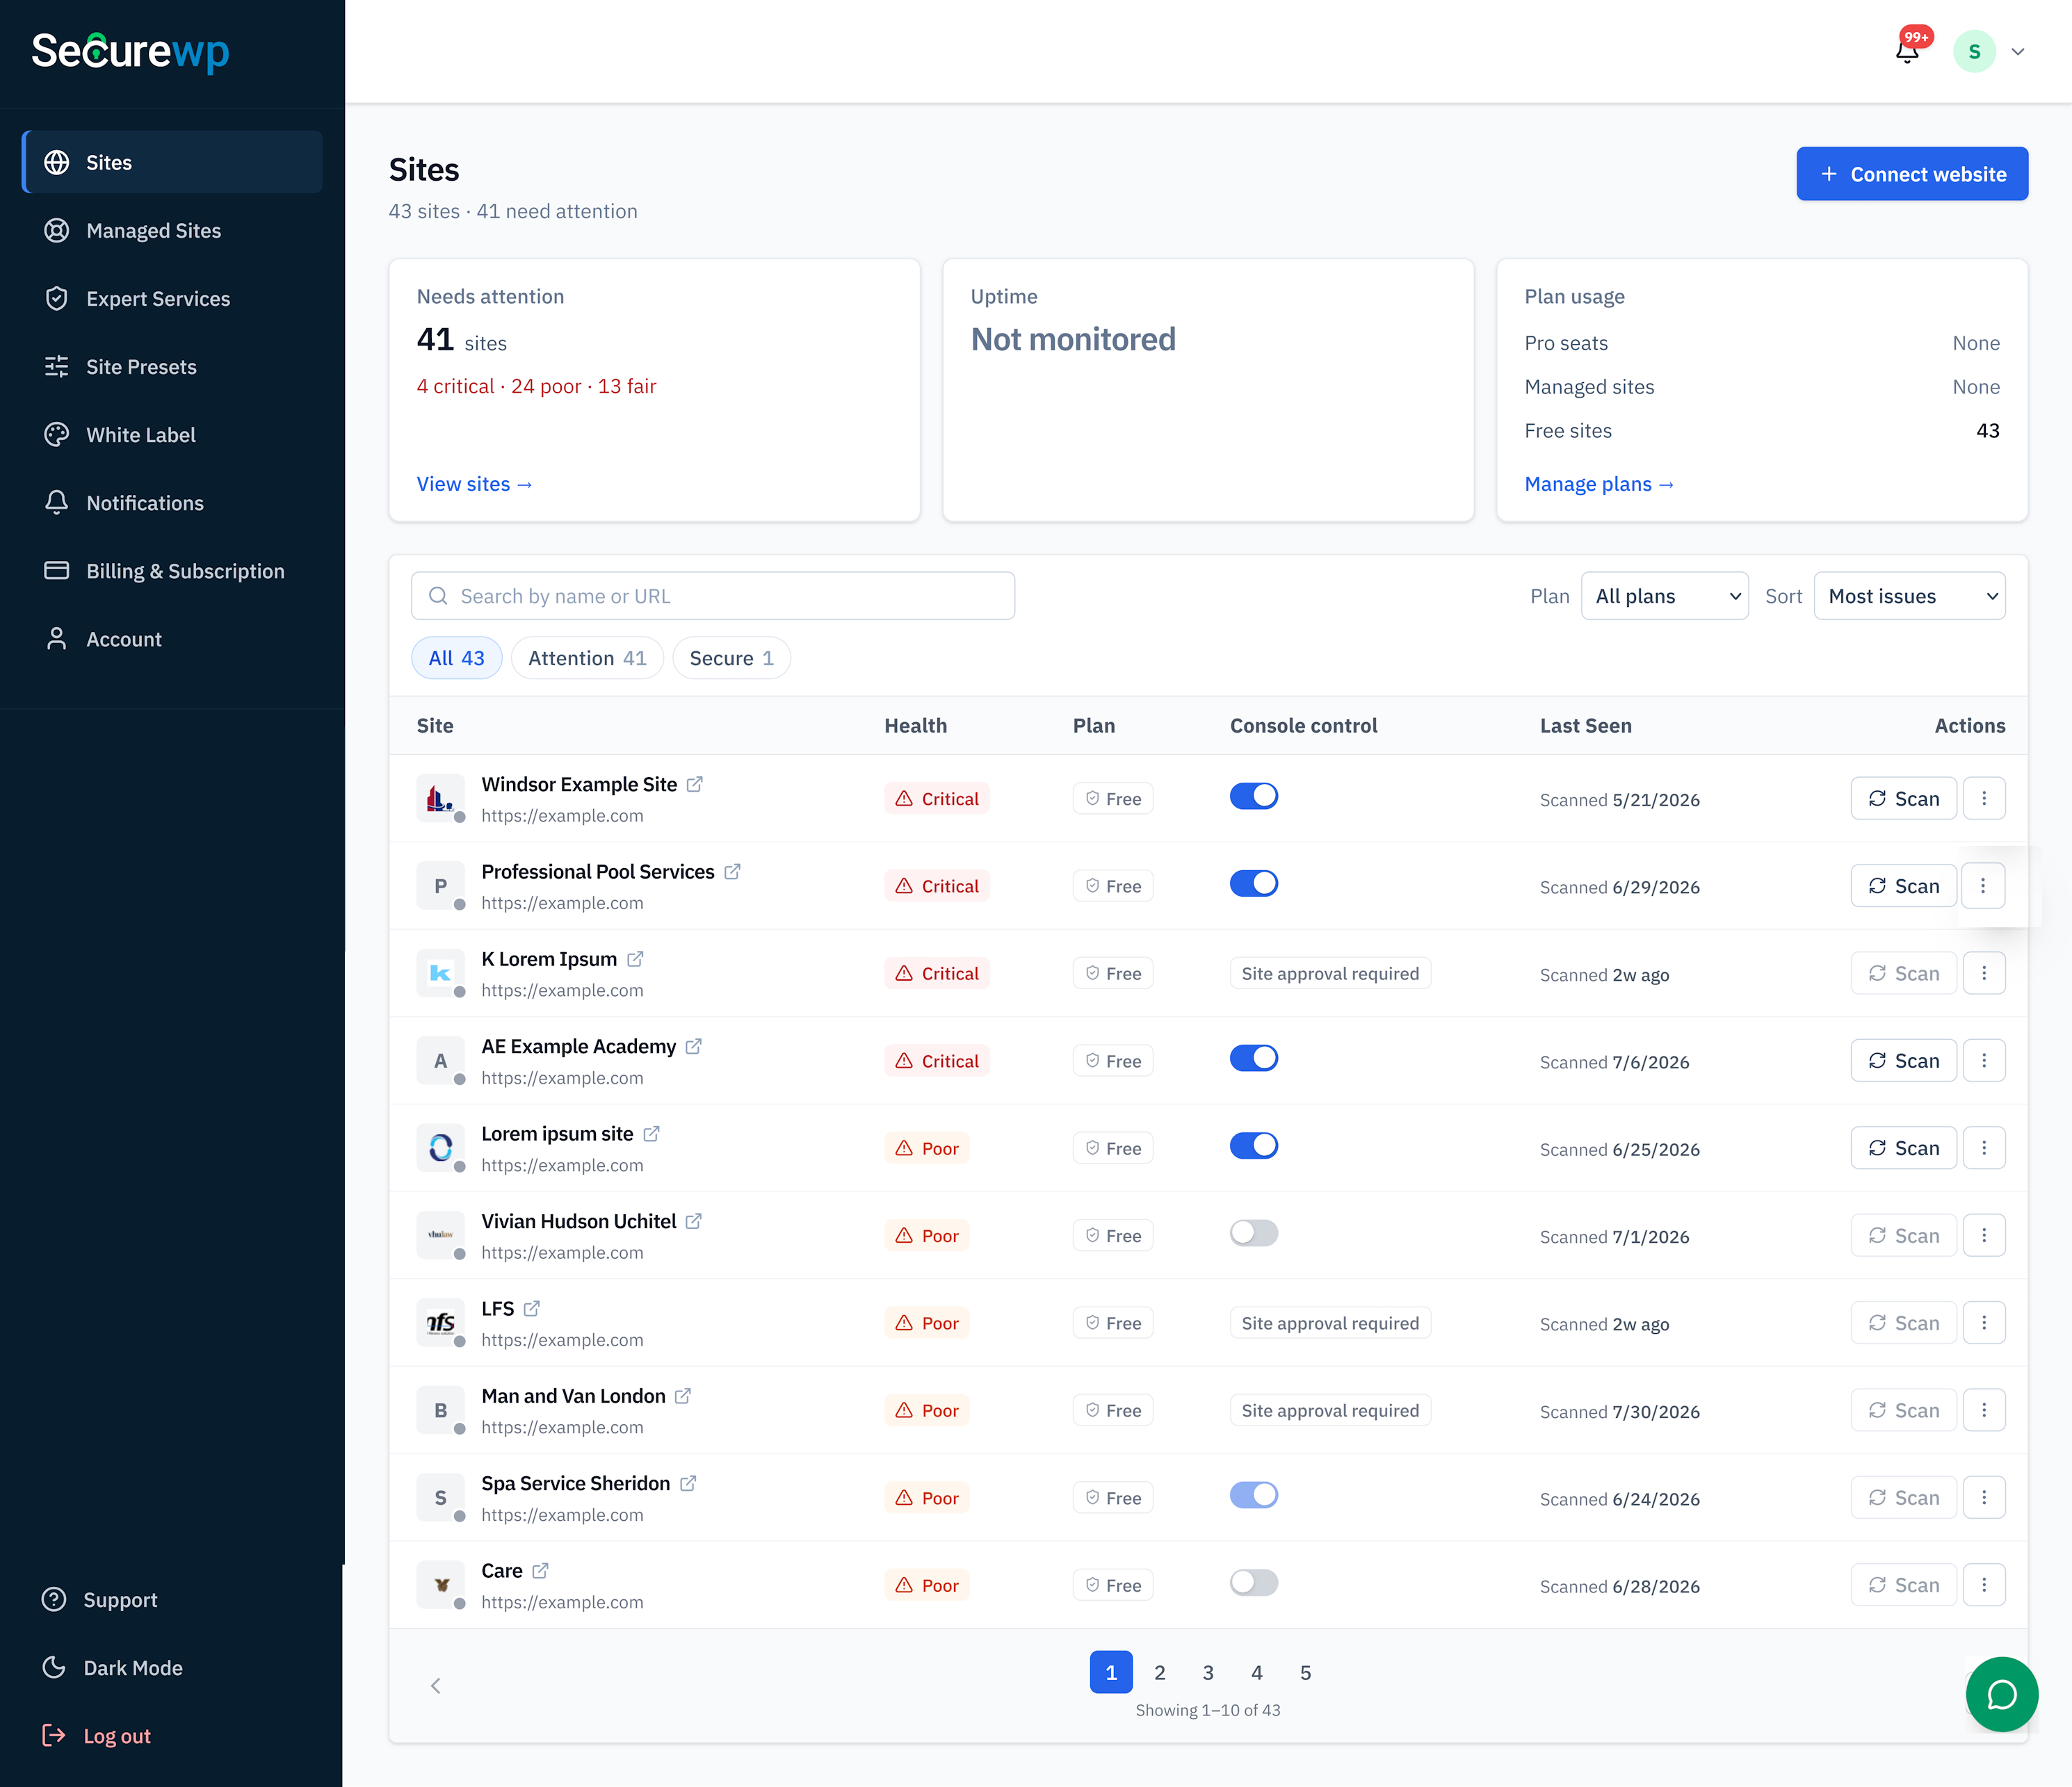Open more actions menu for Lorem ipsum site
Viewport: 2072px width, 1787px height.
(x=1984, y=1148)
